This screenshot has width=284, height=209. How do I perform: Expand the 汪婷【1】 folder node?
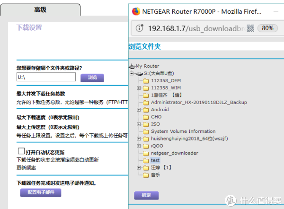pos(139,168)
